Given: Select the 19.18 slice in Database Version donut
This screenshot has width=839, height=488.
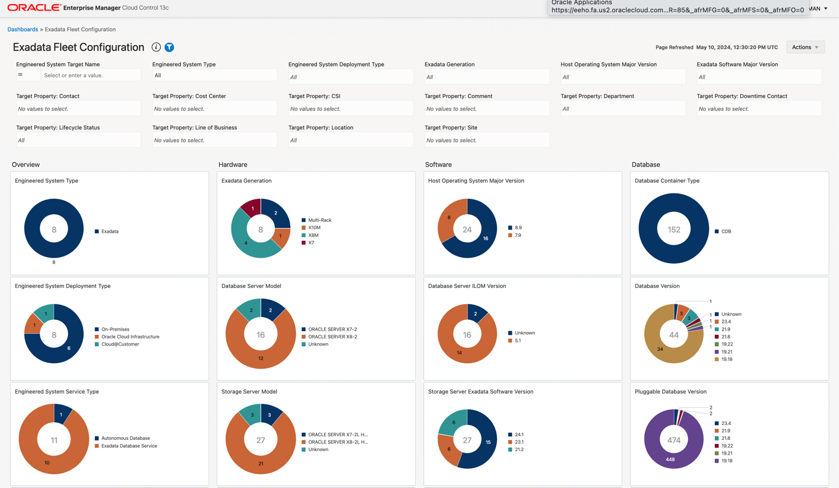Looking at the screenshot, I should (660, 349).
